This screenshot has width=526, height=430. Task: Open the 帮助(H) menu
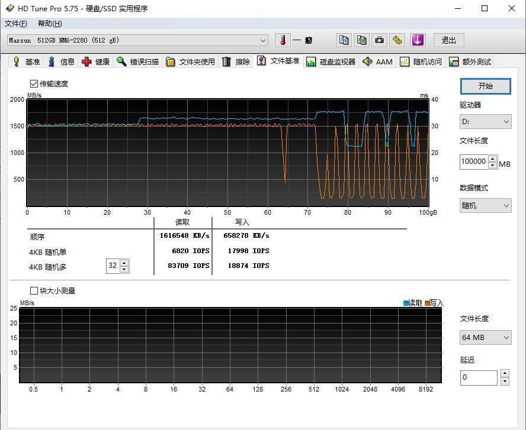[50, 24]
